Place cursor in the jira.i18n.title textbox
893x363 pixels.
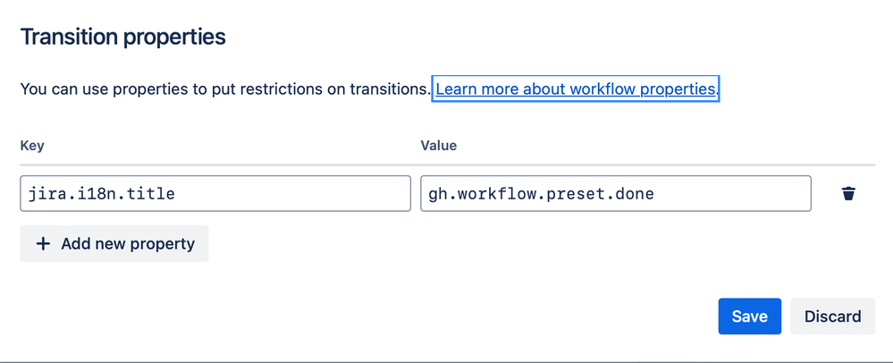(215, 194)
